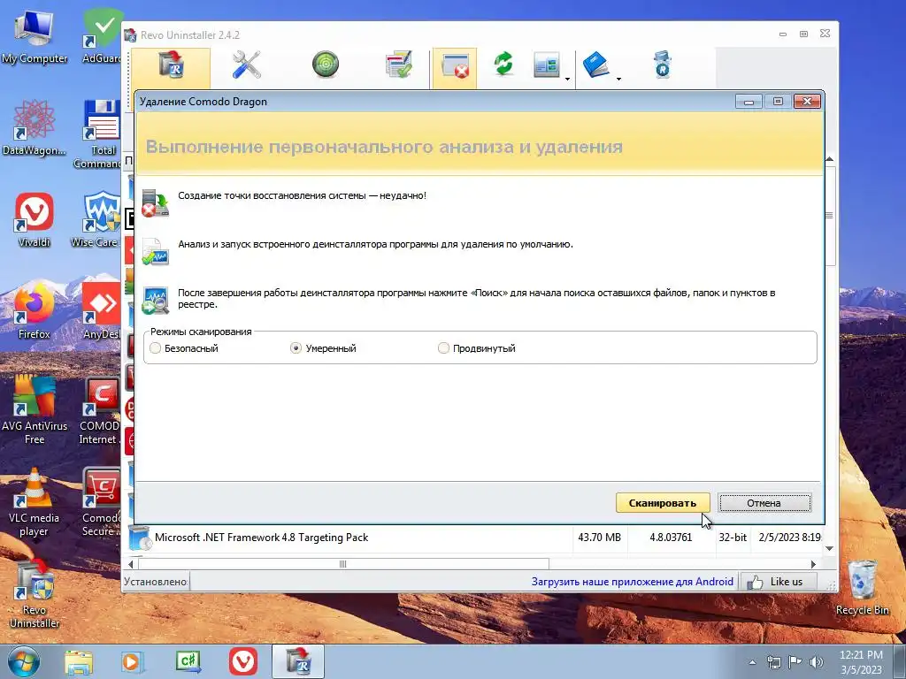Click the Отмена button
Screen dimensions: 906x679
tap(764, 503)
